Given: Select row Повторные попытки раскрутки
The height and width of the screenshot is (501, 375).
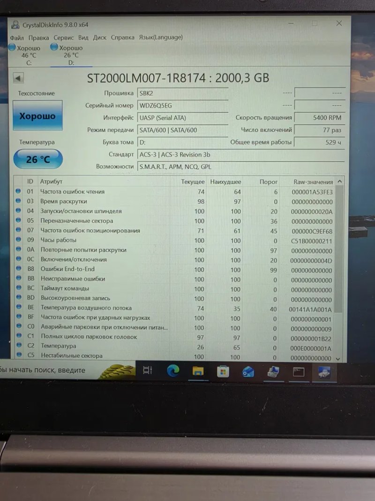Looking at the screenshot, I should coord(174,250).
